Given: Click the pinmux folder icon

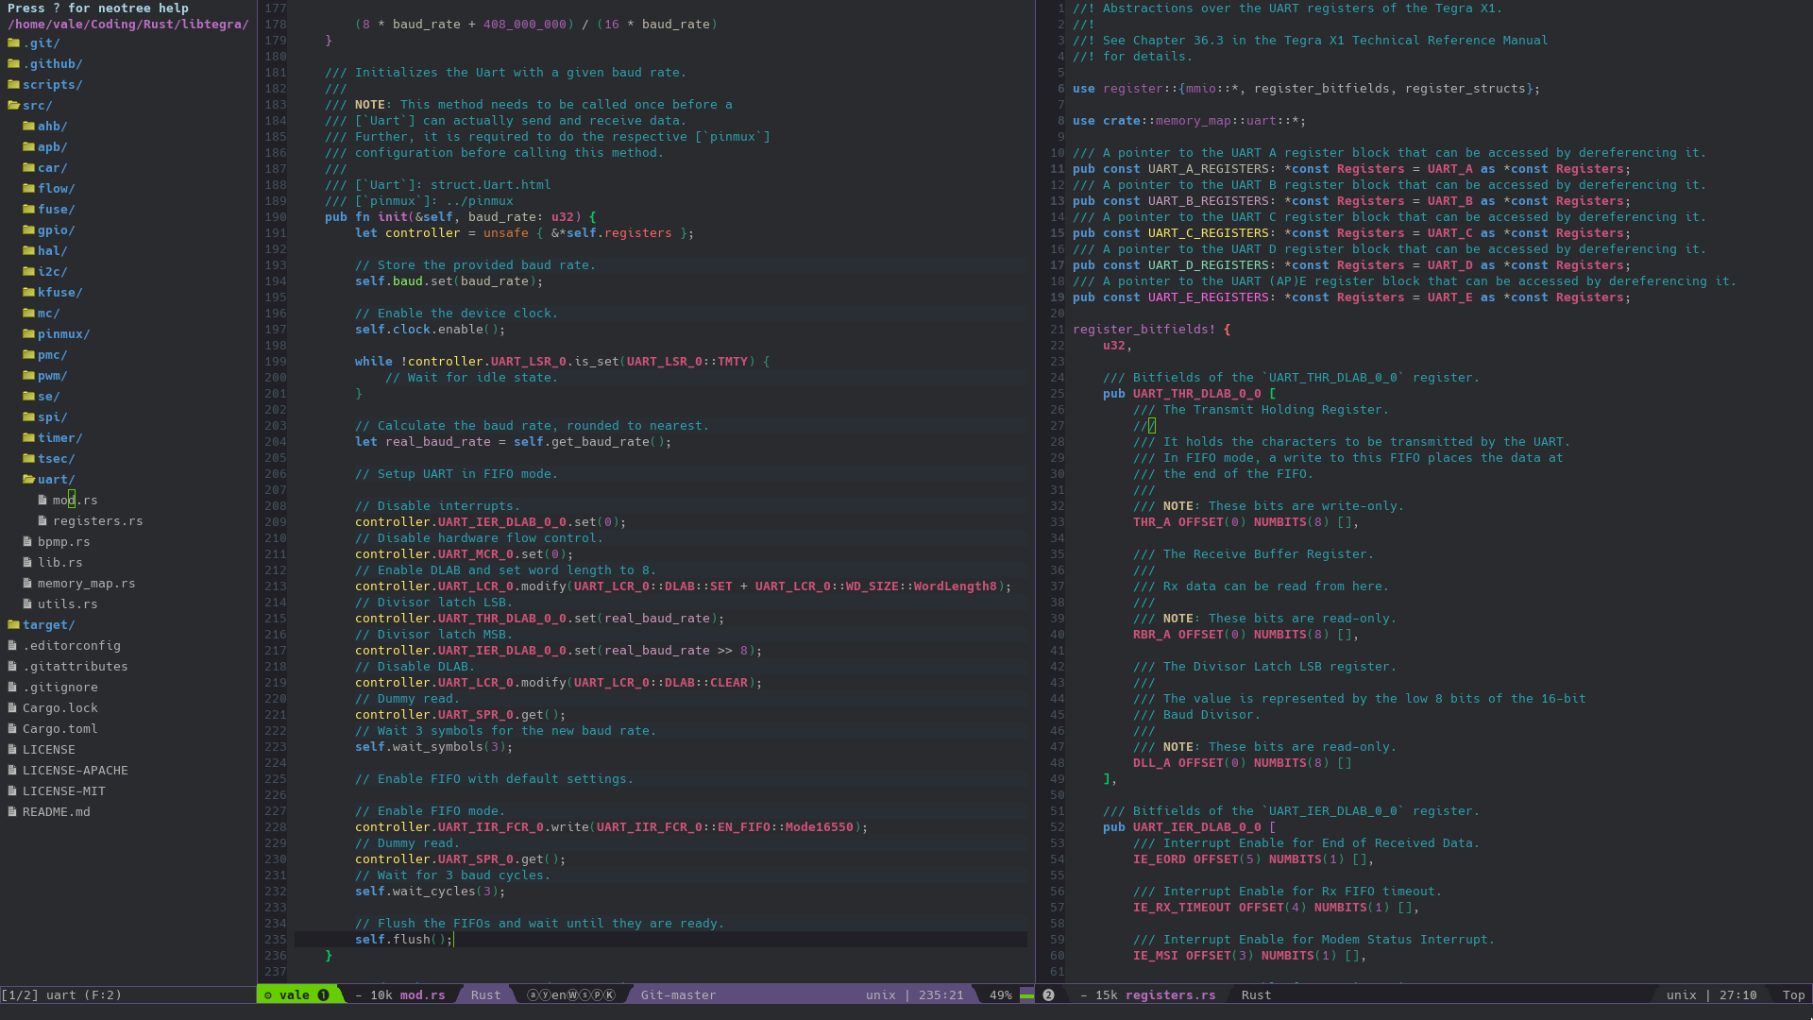Looking at the screenshot, I should click(28, 334).
